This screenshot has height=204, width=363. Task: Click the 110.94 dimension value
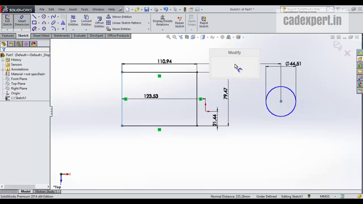point(164,61)
